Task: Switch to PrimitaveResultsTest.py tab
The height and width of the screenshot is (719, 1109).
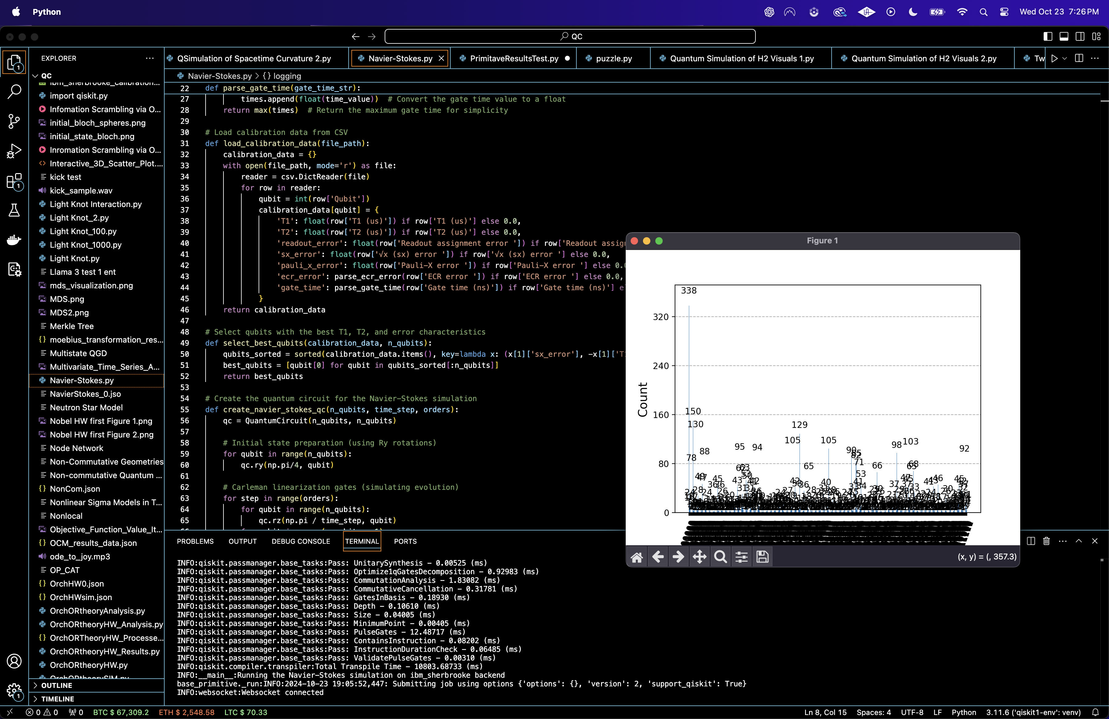Action: 514,59
